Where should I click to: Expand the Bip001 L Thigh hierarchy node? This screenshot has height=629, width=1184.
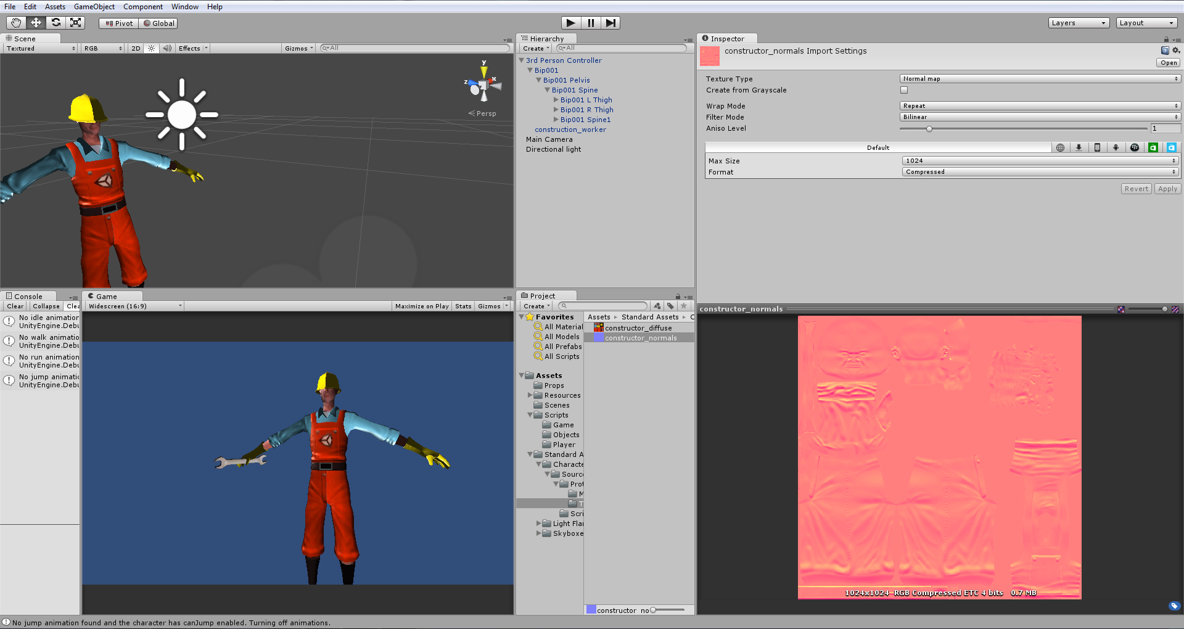(x=556, y=100)
